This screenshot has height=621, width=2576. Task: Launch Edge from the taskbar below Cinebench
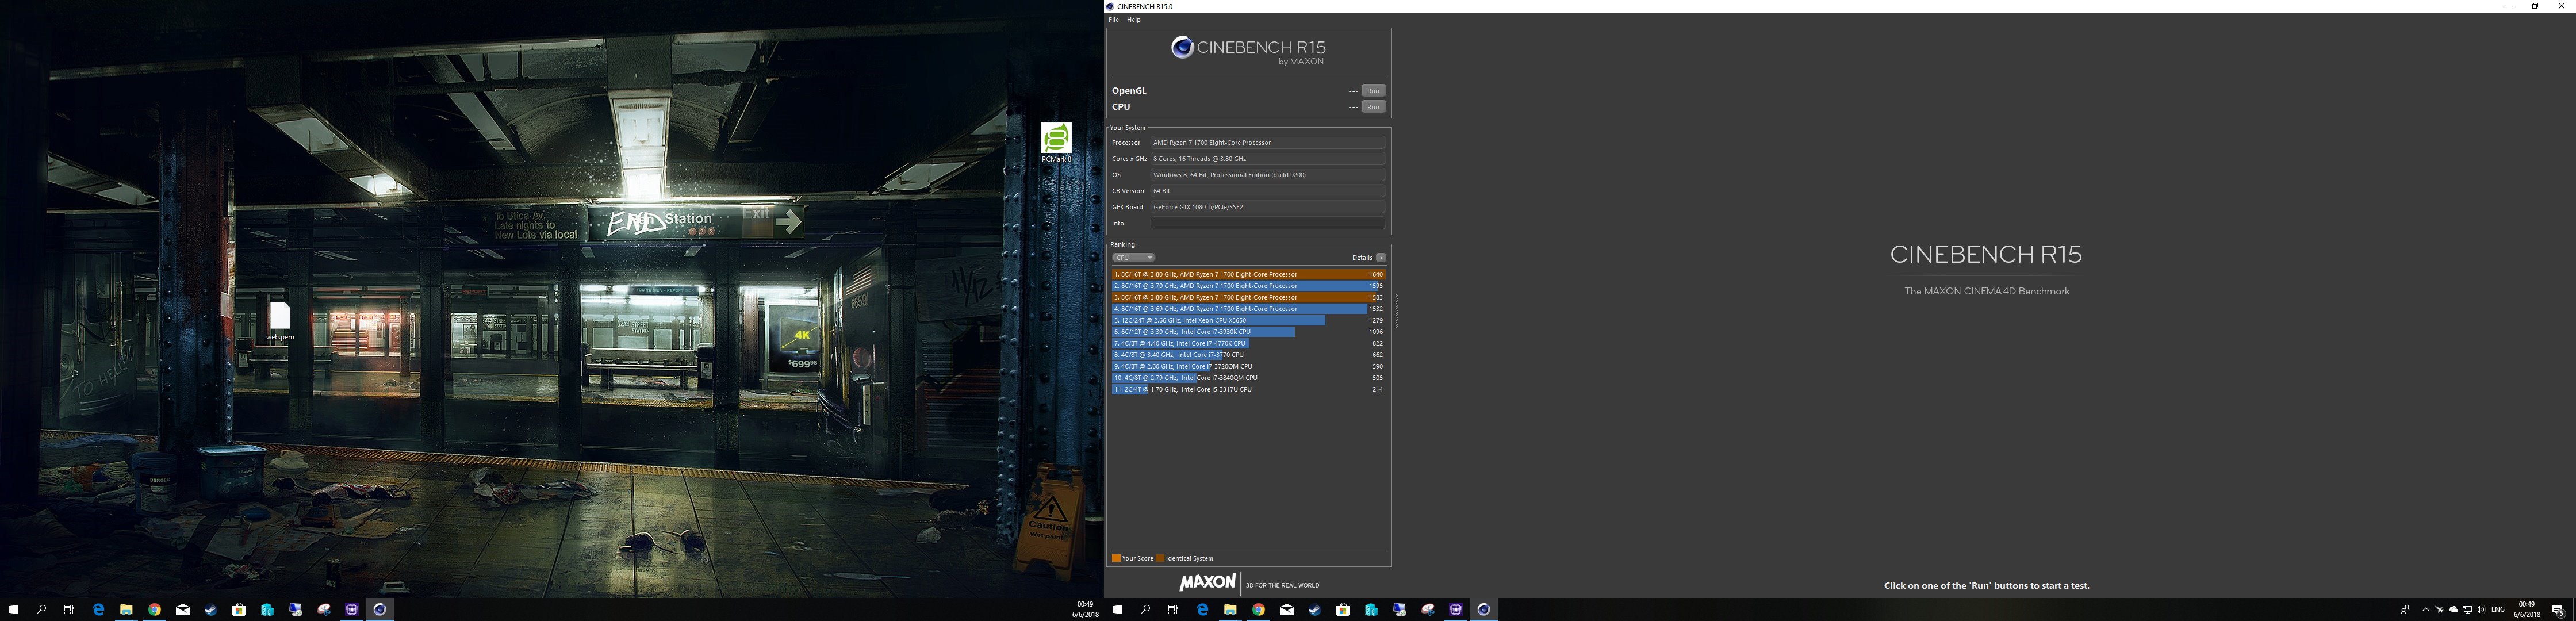tap(1203, 610)
